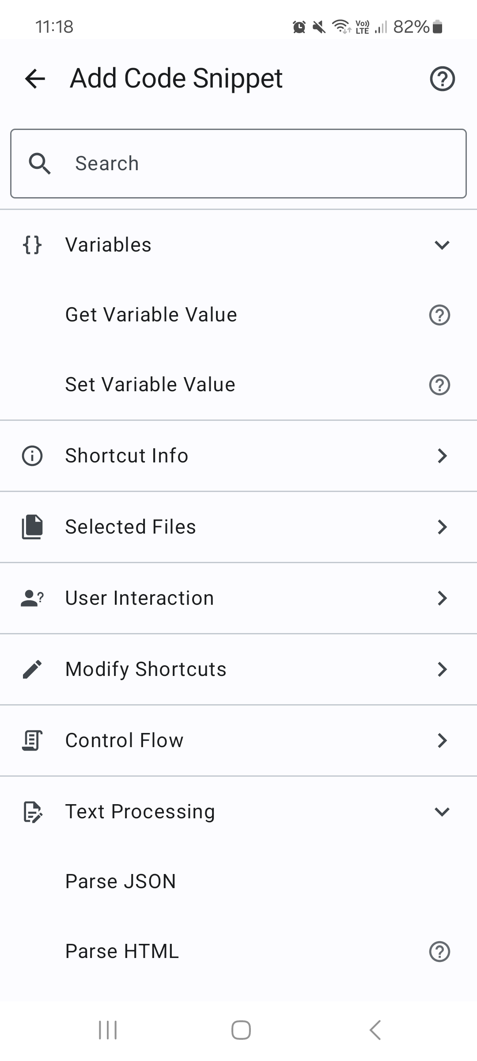
Task: Show help for Set Variable Value
Action: [x=439, y=385]
